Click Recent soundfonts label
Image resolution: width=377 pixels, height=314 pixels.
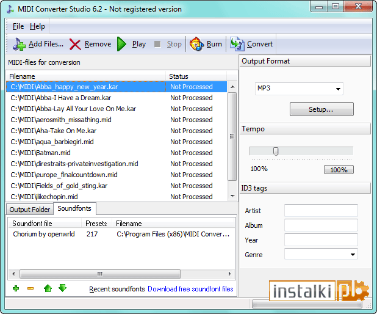[117, 289]
